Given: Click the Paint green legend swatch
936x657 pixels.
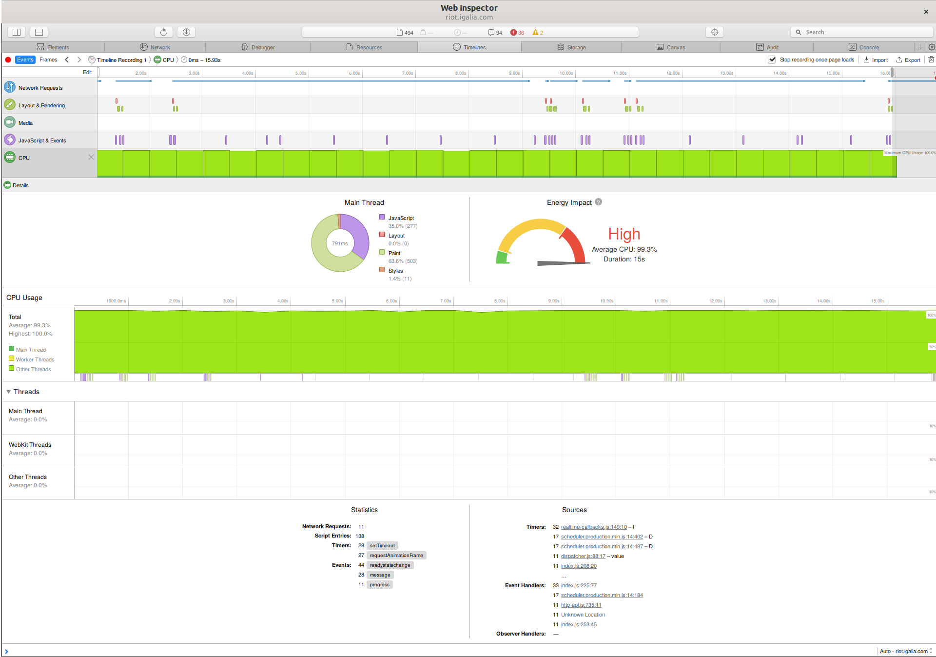Looking at the screenshot, I should [x=382, y=252].
